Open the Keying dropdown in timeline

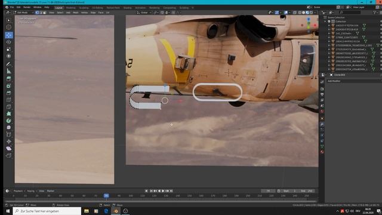pyautogui.click(x=32, y=191)
